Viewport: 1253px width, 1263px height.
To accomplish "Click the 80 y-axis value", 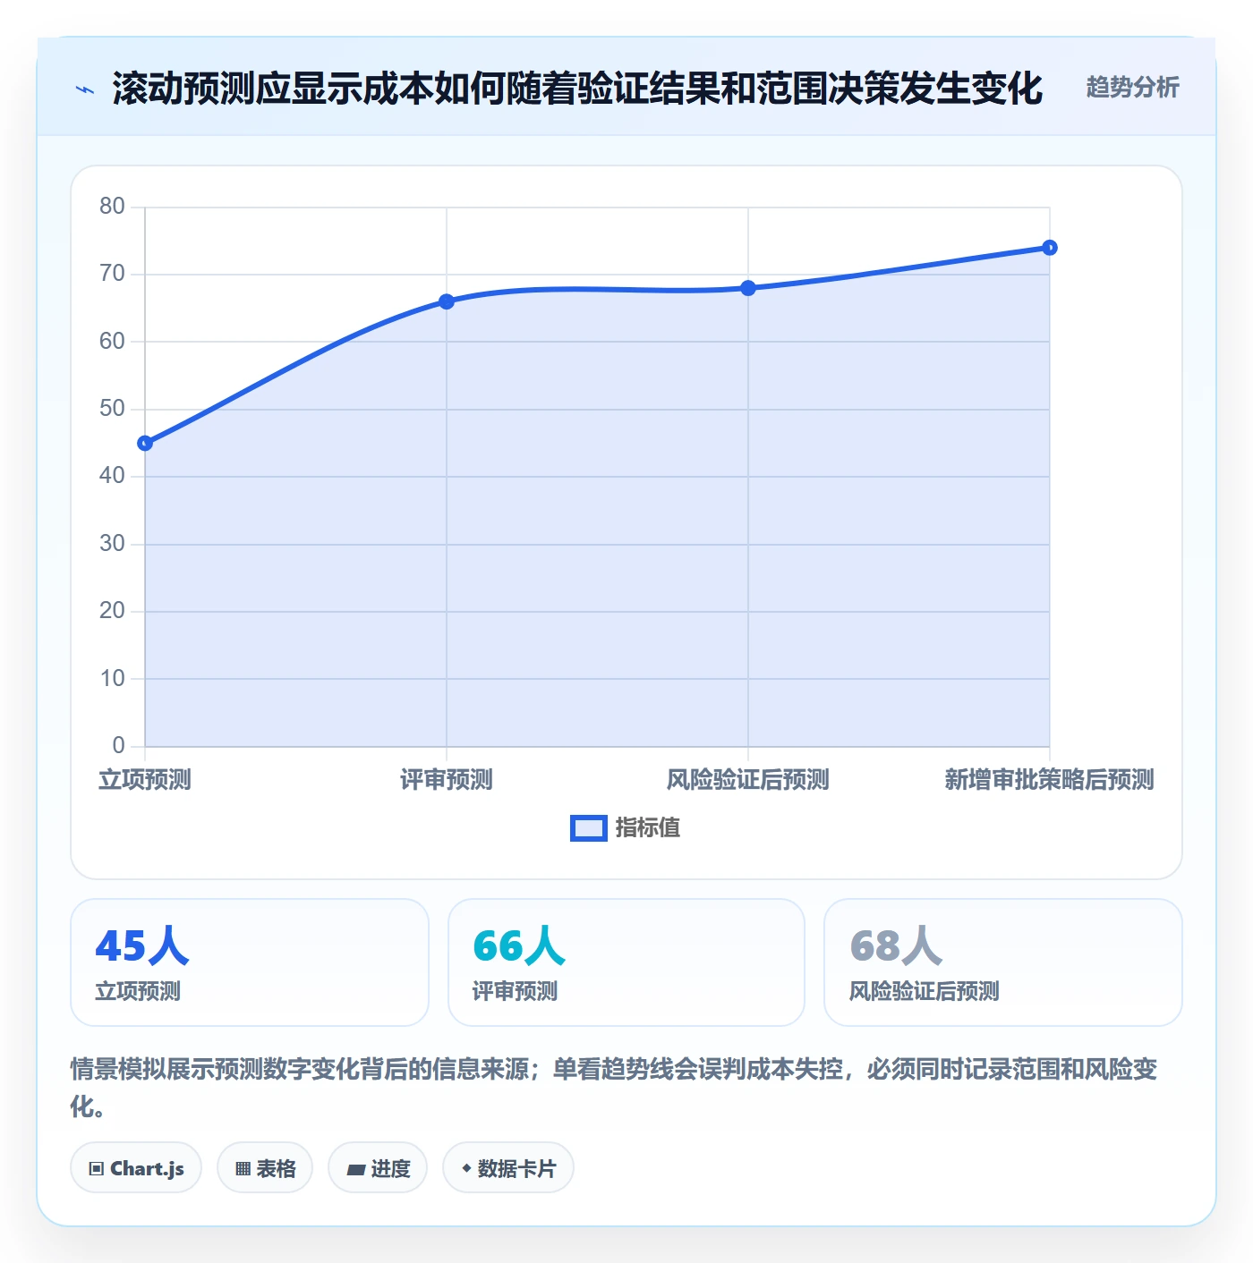I will [x=112, y=207].
